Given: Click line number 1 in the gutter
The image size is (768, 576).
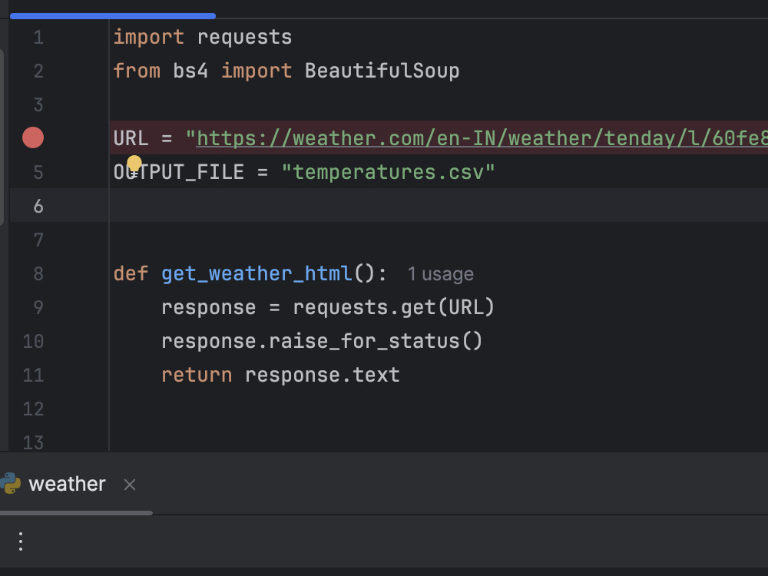Looking at the screenshot, I should [38, 38].
